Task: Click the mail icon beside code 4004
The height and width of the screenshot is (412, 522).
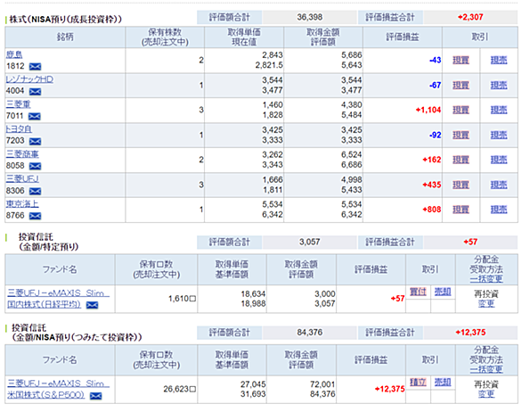Action: click(x=35, y=91)
